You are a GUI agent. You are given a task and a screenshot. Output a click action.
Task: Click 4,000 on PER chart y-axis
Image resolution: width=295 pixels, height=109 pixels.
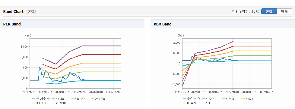click(x=24, y=67)
